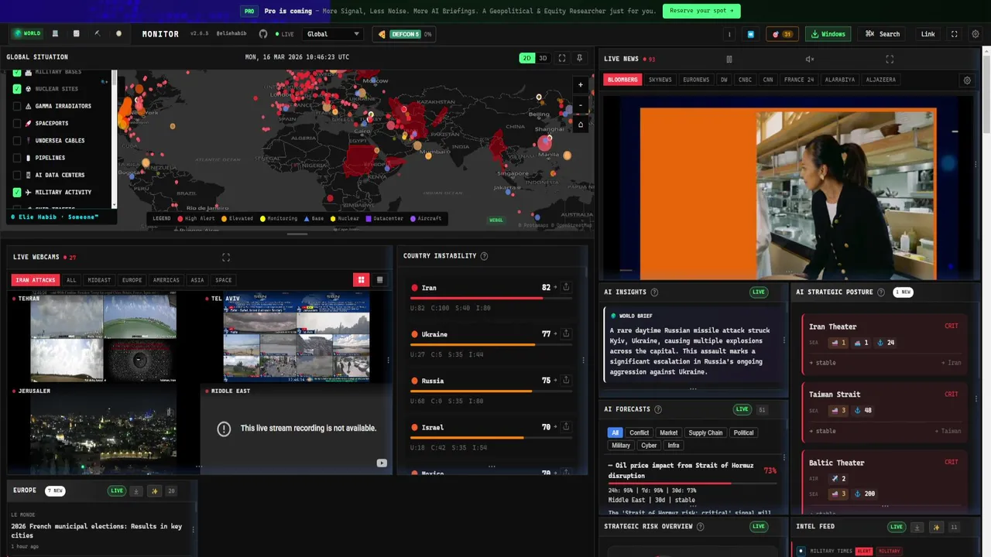The image size is (991, 557).
Task: Switch webcams to single view
Action: 379,280
